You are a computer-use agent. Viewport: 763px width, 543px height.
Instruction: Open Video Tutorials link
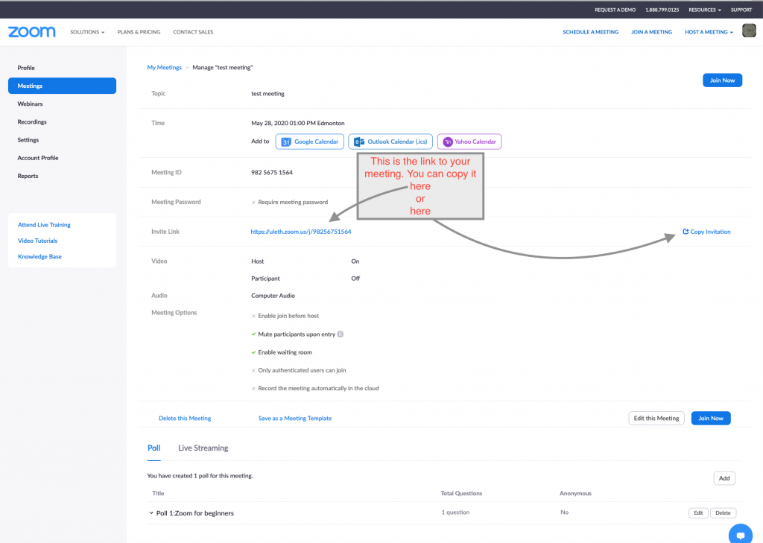click(37, 241)
